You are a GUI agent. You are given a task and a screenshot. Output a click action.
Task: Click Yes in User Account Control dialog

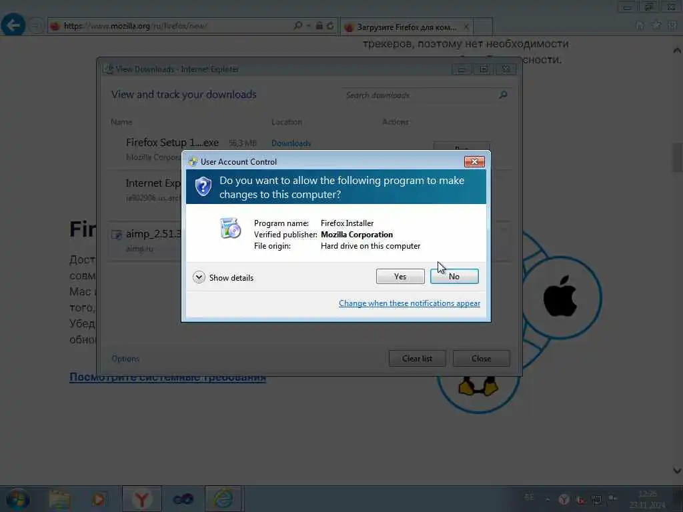pyautogui.click(x=400, y=277)
